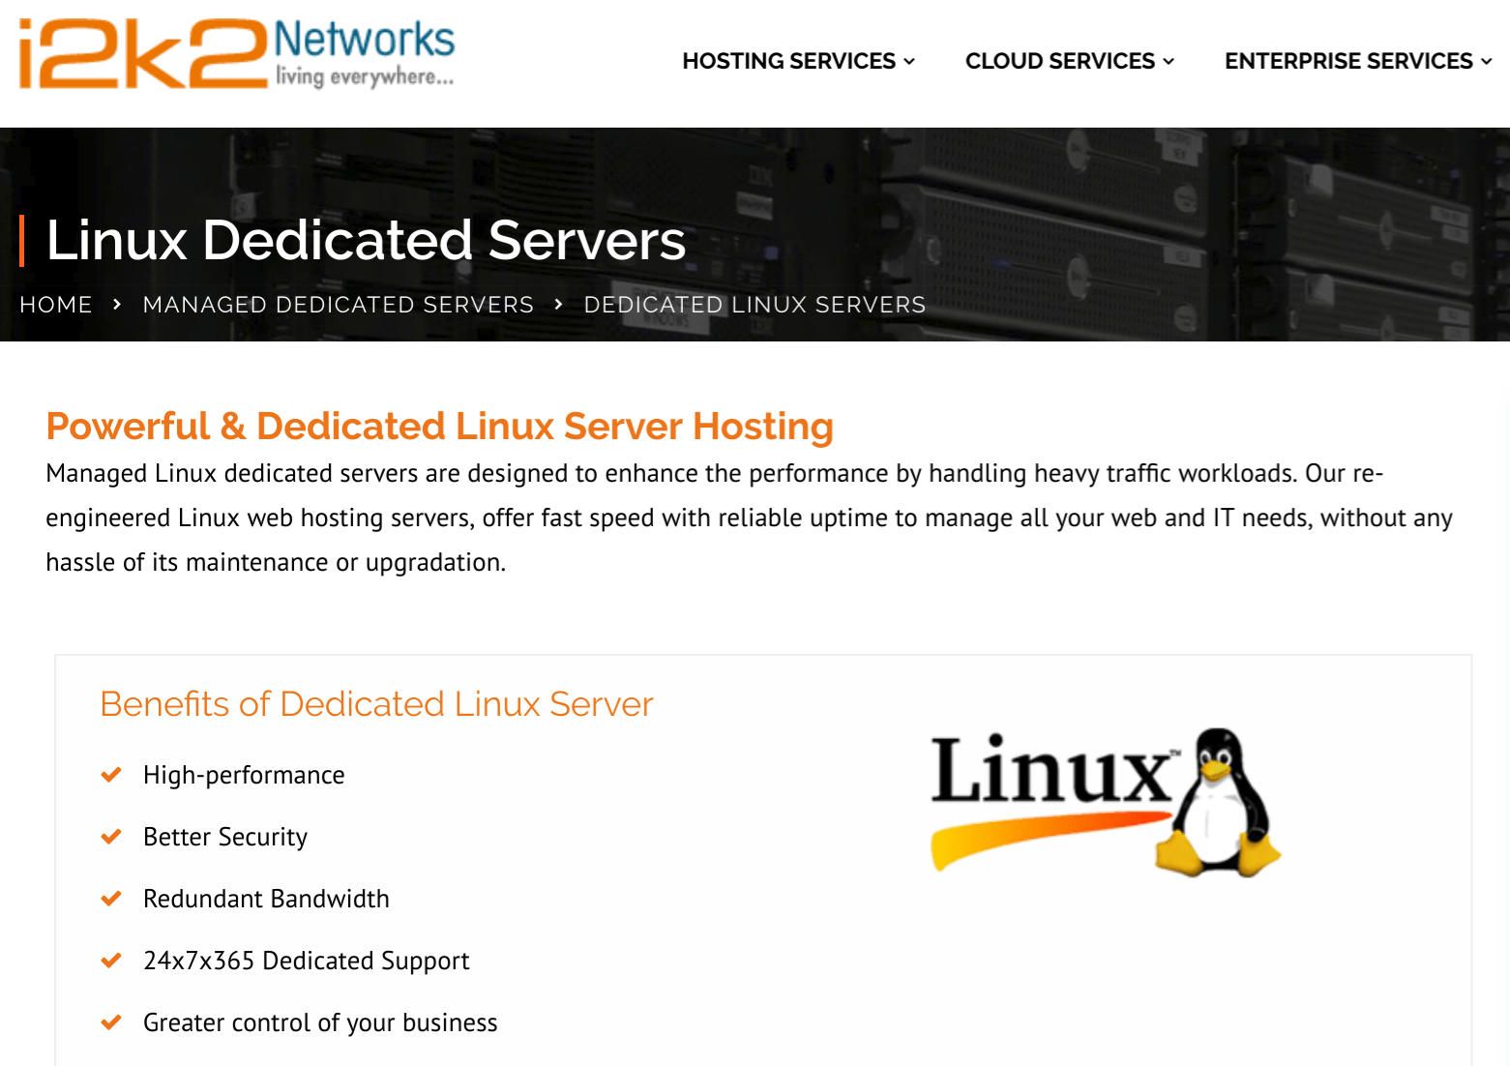Click the checkmark beside Redundant Bandwidth
This screenshot has width=1510, height=1066.
(x=111, y=899)
